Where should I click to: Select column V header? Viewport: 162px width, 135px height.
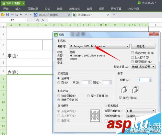[156, 25]
